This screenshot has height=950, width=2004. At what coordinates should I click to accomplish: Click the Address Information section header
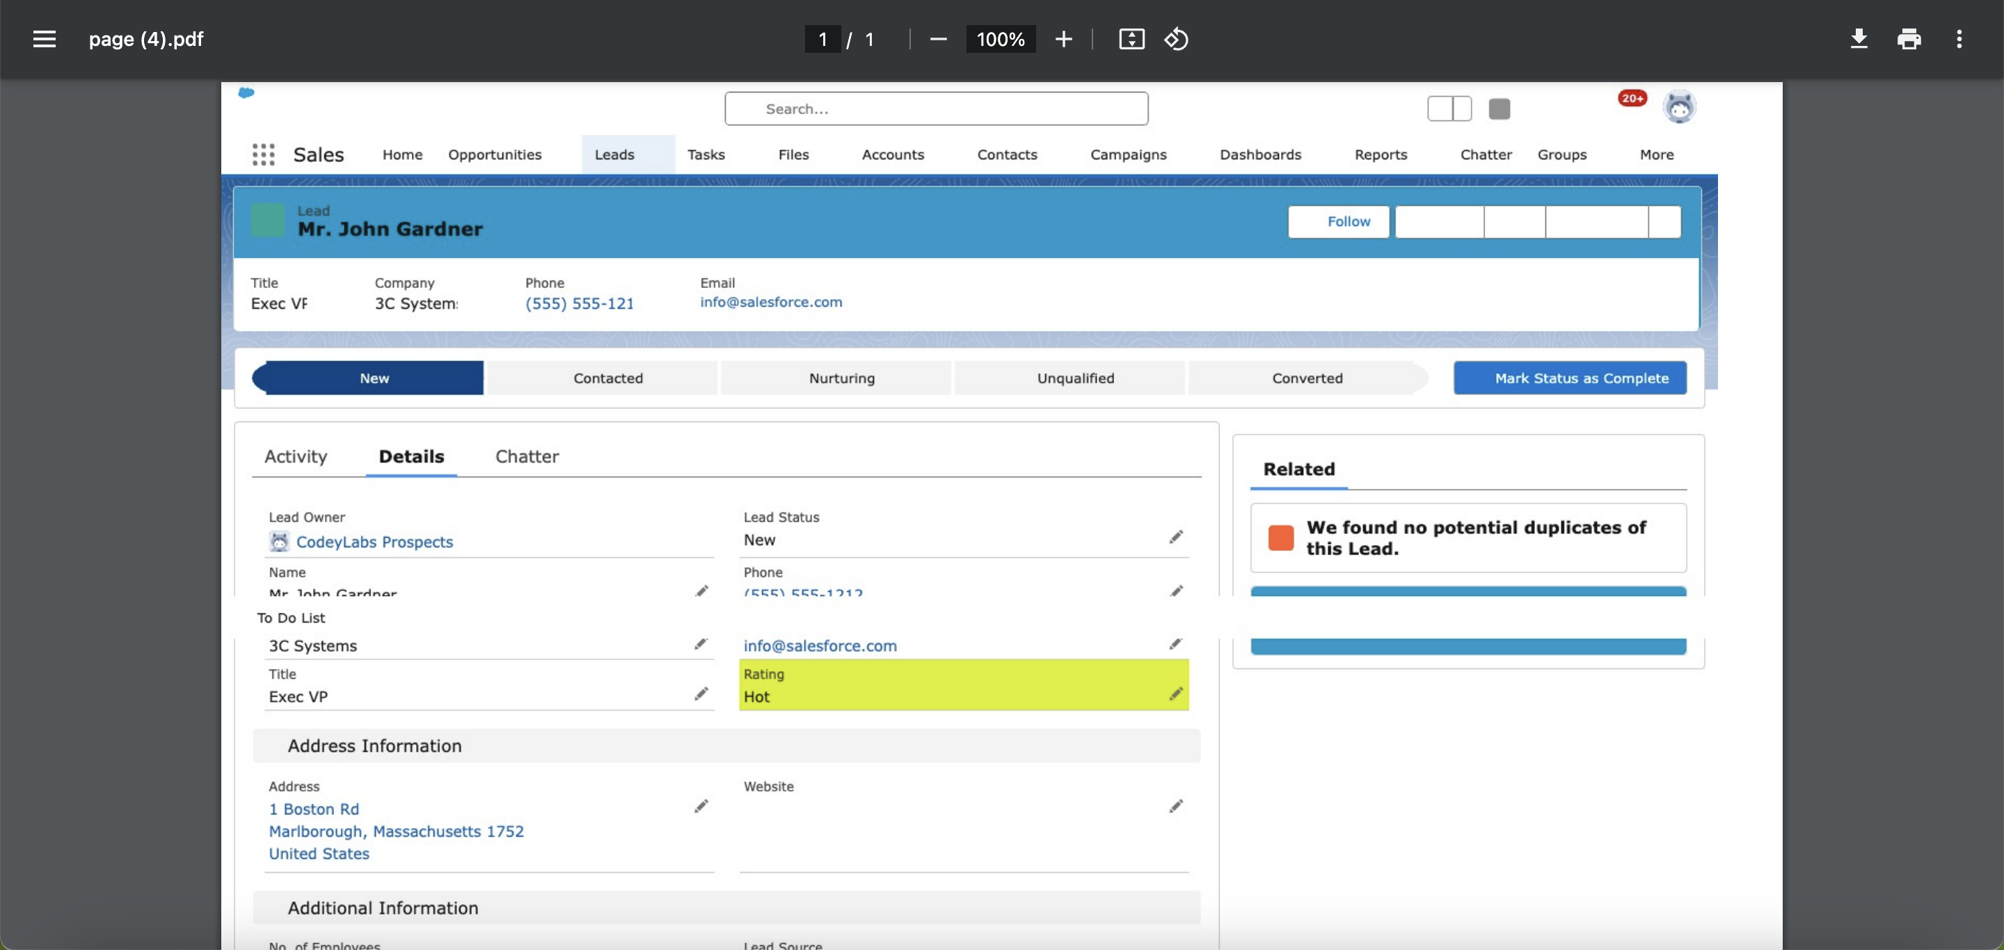pos(726,746)
